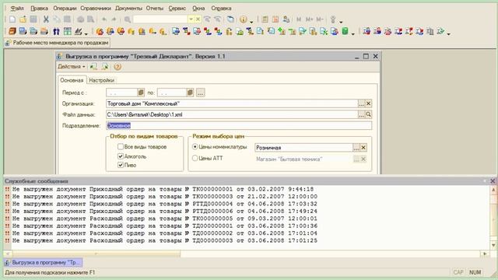Click the messages panel scroll up arrow
This screenshot has width=498, height=280.
tap(493, 190)
